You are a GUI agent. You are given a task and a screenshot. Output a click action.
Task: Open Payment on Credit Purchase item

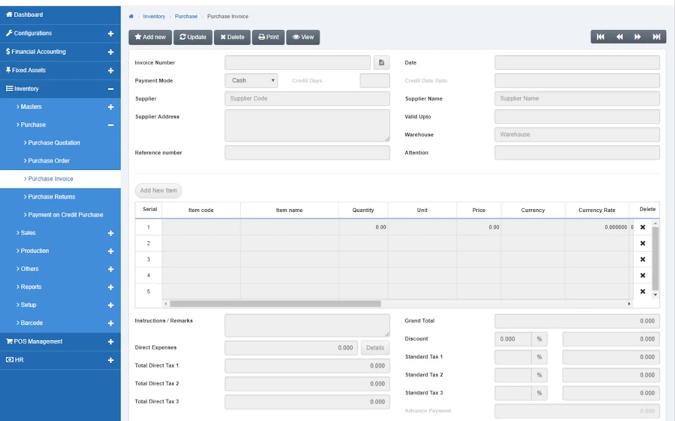60,215
